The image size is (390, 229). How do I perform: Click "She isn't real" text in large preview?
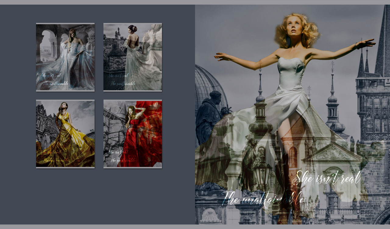click(x=328, y=178)
